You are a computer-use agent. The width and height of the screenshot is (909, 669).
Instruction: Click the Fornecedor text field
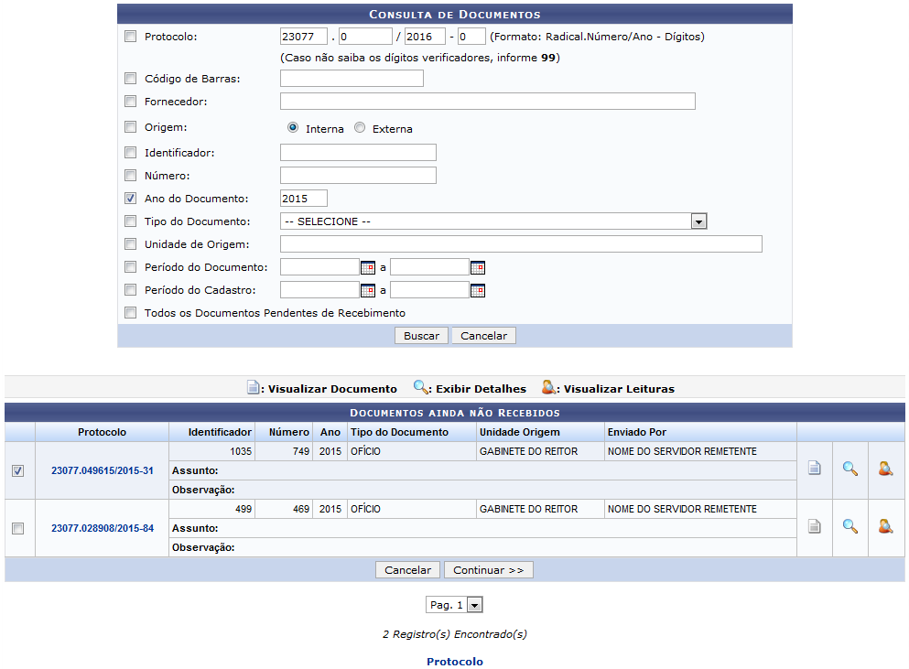pos(488,102)
